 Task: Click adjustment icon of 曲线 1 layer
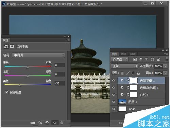coord(122,95)
